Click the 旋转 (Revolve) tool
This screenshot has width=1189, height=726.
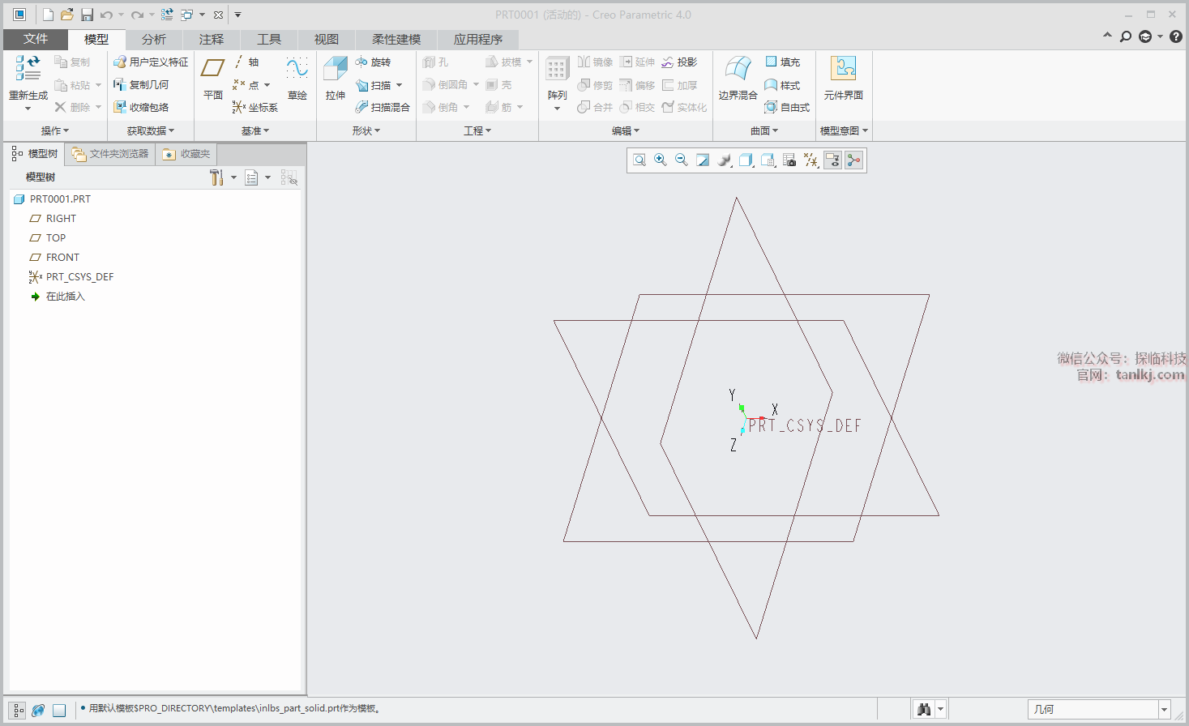point(374,62)
